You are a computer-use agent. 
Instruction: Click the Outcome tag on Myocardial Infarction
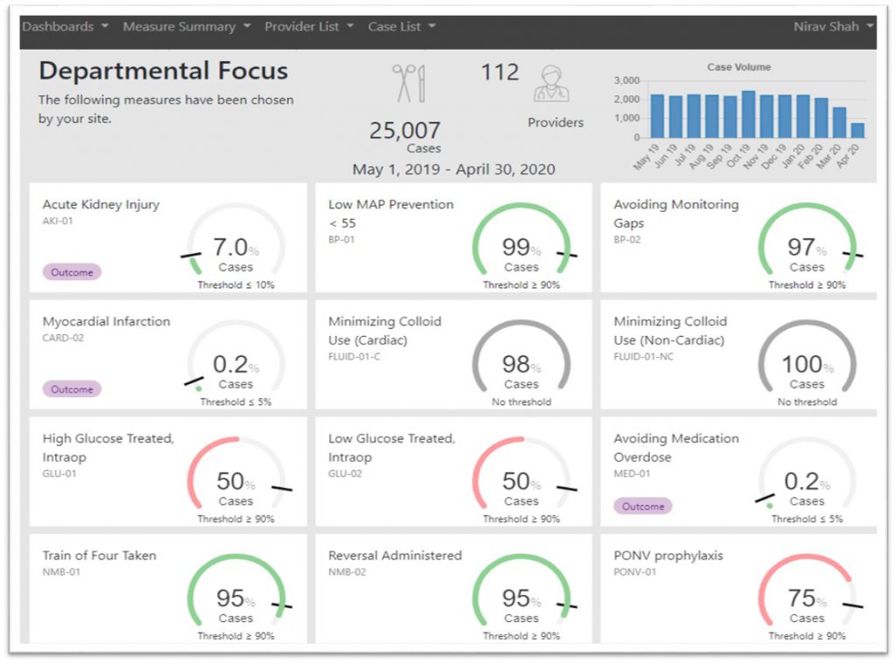(72, 389)
